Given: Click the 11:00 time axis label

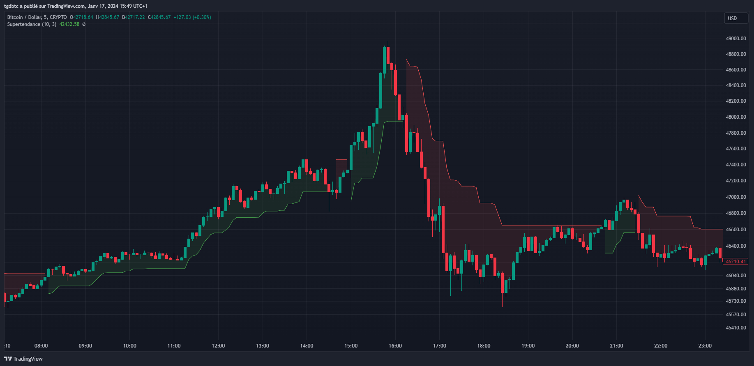Looking at the screenshot, I should point(174,346).
